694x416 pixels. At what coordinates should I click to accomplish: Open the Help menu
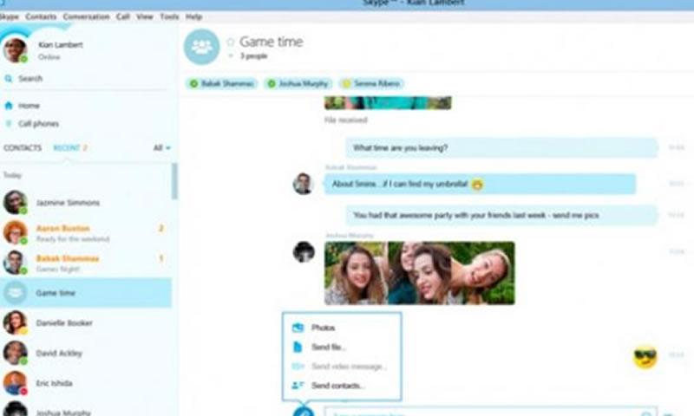tap(193, 16)
